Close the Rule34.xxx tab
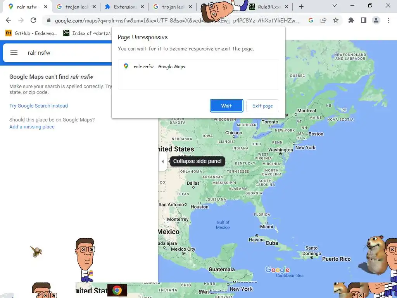This screenshot has height=298, width=397. [287, 7]
